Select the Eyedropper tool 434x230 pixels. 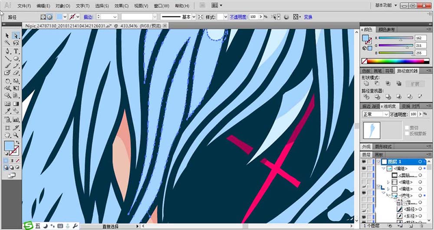click(x=7, y=111)
